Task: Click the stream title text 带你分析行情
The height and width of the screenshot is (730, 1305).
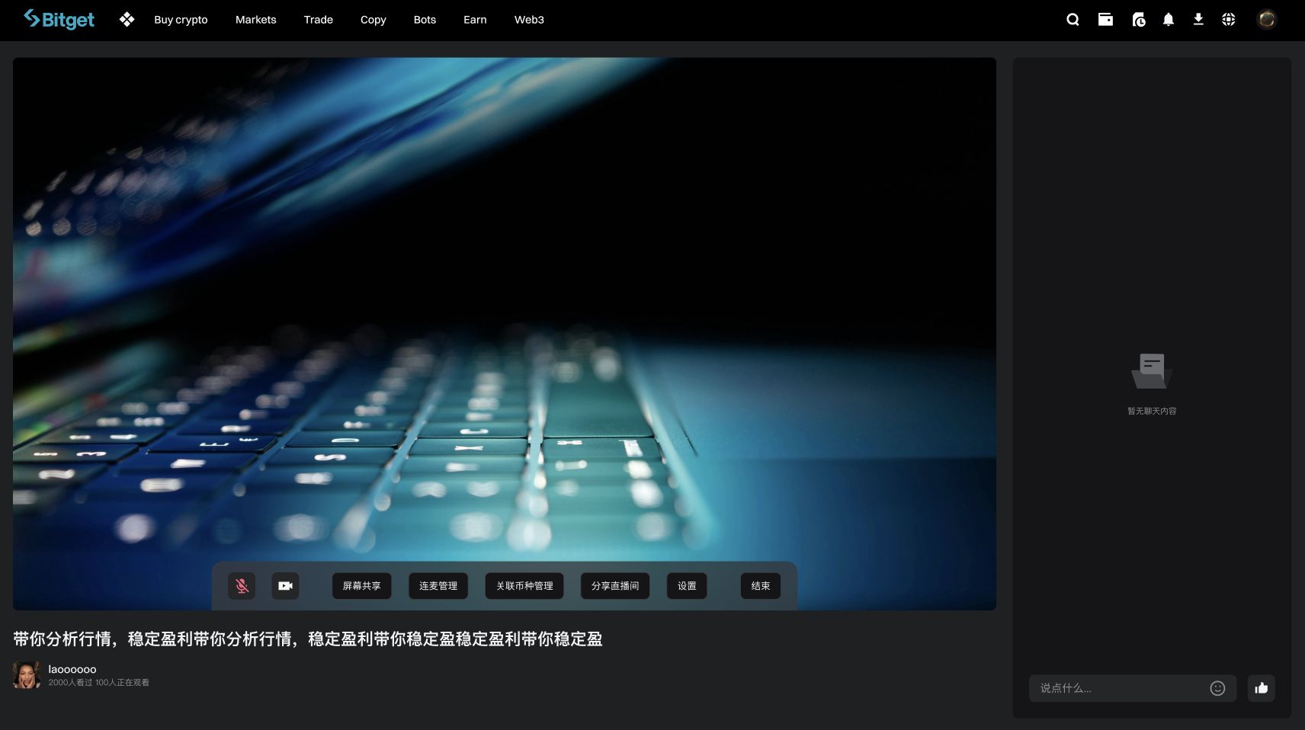Action: click(x=307, y=639)
